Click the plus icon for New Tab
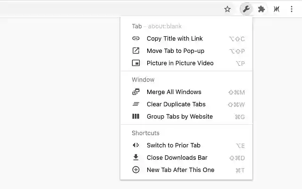 pos(136,170)
